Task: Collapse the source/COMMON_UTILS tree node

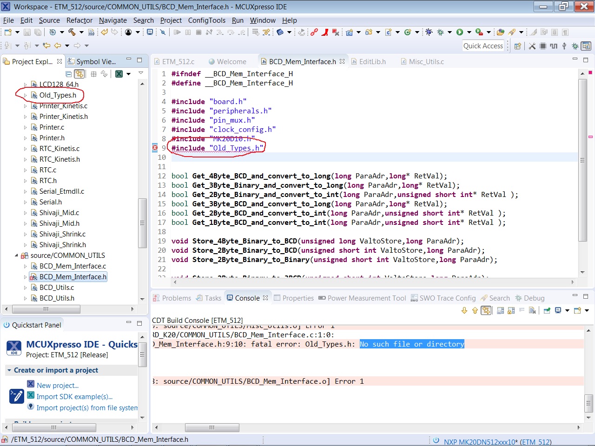Action: click(16, 255)
